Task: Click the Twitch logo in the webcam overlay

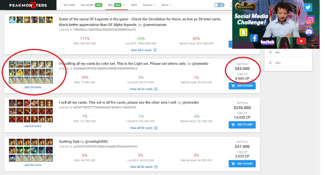Action: tap(267, 42)
